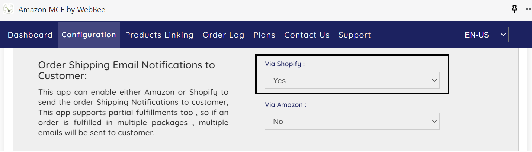View the Plans page
Screen dimensions: 532x152
click(264, 35)
